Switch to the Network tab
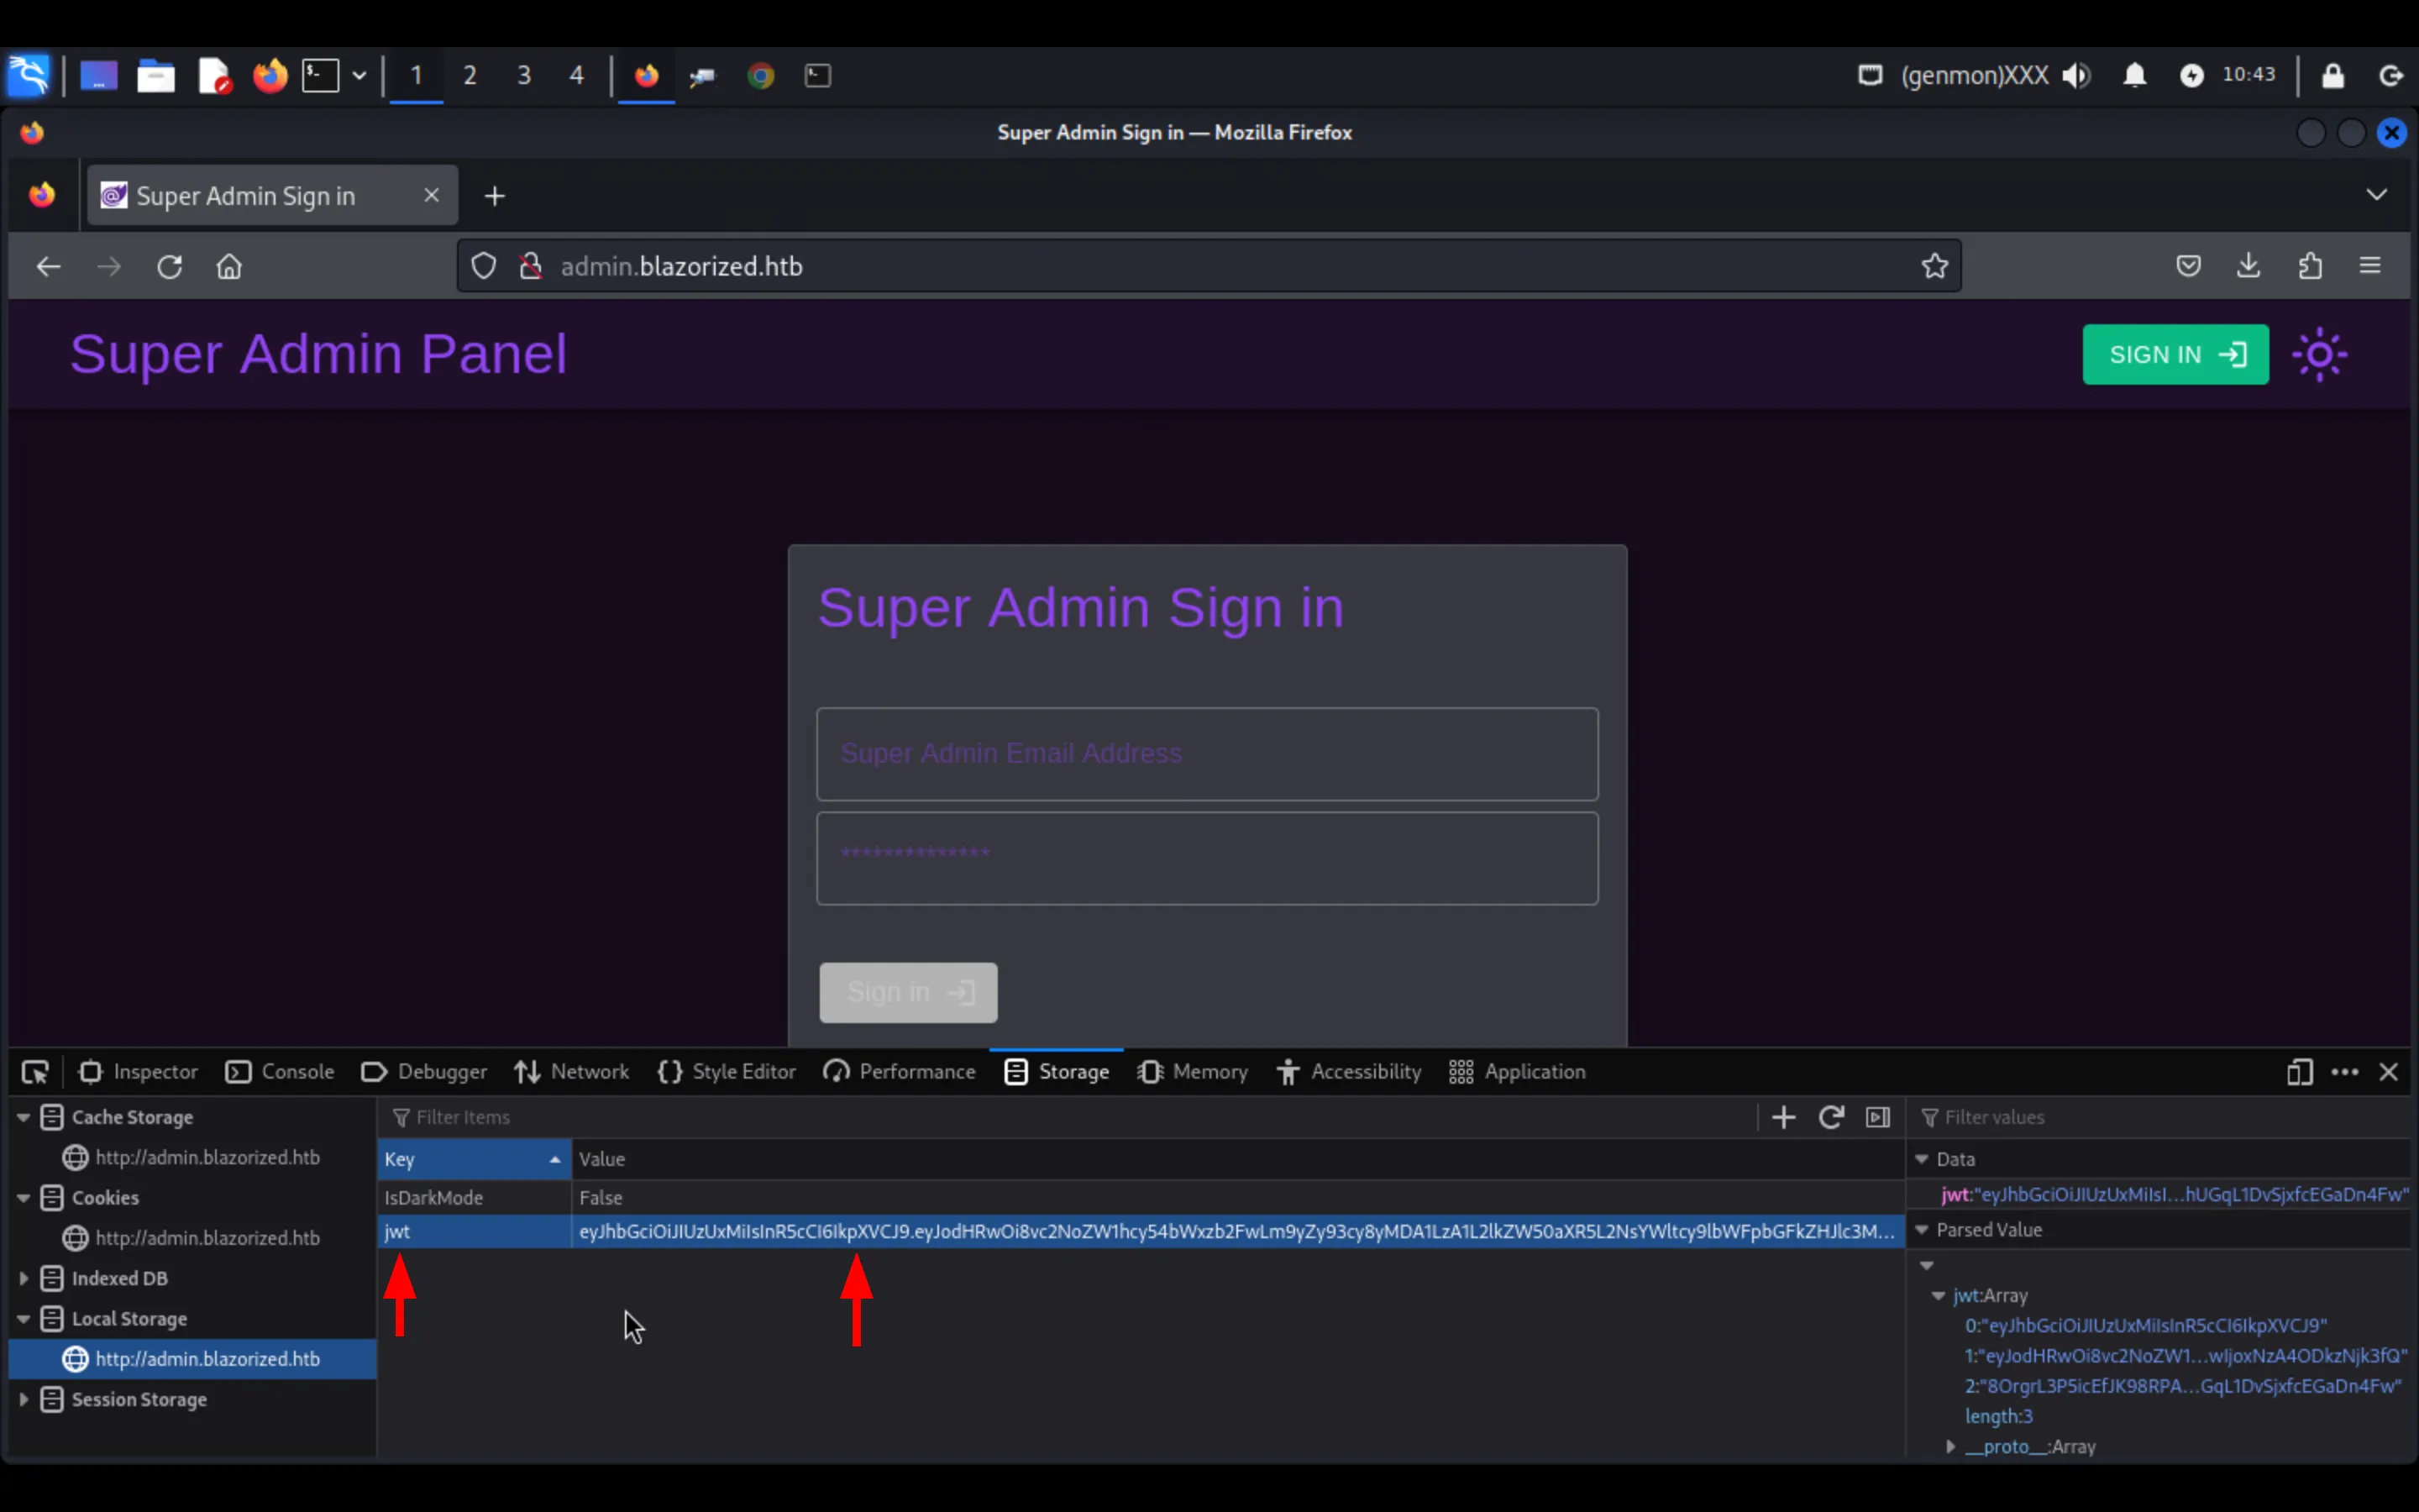Image resolution: width=2419 pixels, height=1512 pixels. [572, 1072]
